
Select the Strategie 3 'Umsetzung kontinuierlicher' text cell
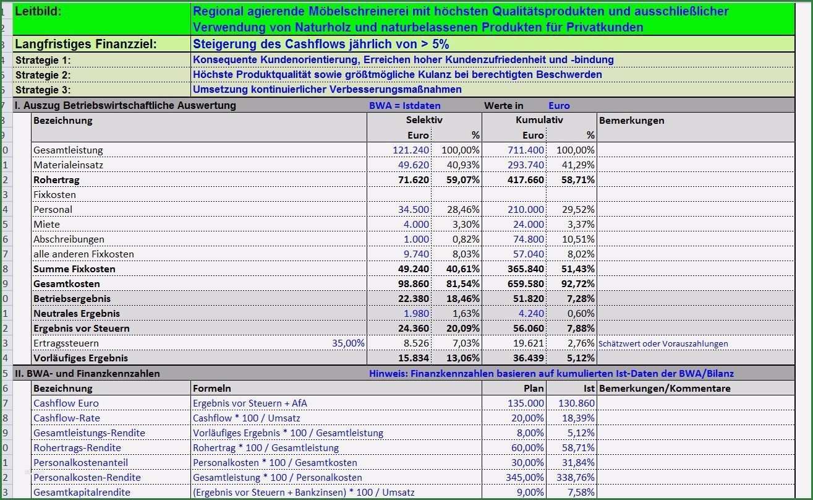click(x=327, y=89)
